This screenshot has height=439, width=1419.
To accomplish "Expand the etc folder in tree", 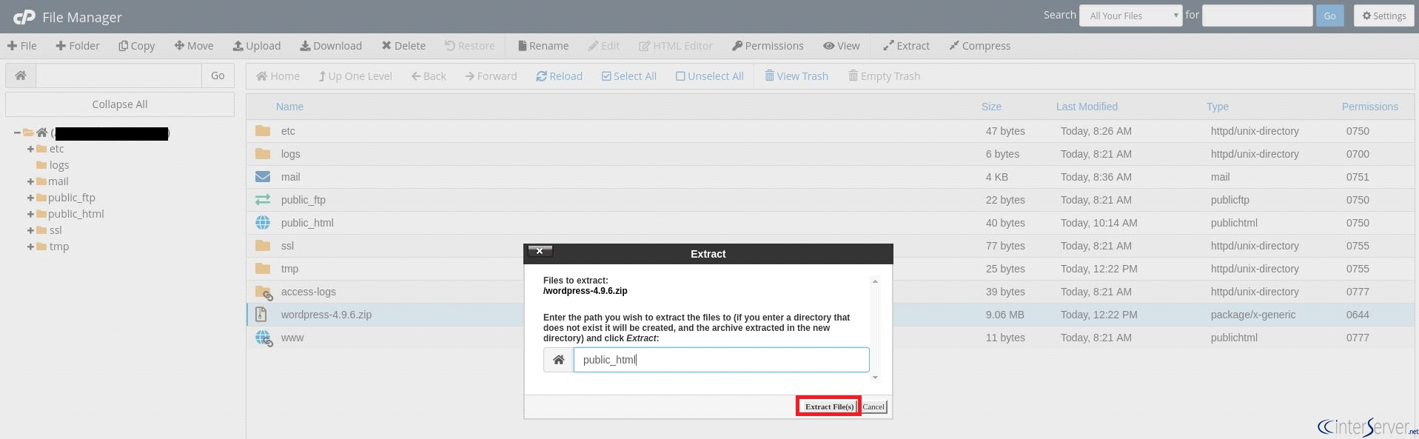I will point(30,150).
